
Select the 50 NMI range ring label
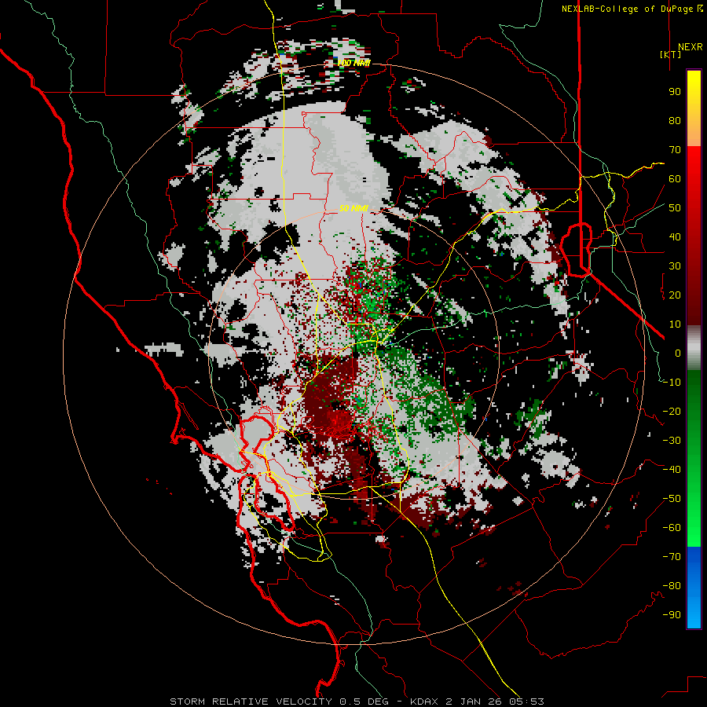tap(354, 208)
